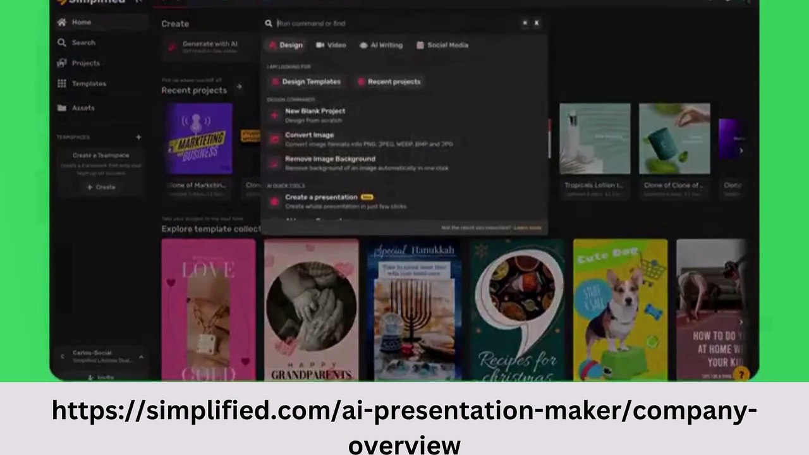Click the Create a Teamspace title
Screen dimensions: 809x455
tap(100, 155)
